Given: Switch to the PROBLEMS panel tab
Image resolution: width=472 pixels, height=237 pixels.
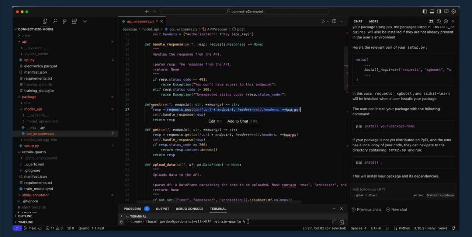Looking at the screenshot, I should pyautogui.click(x=132, y=209).
